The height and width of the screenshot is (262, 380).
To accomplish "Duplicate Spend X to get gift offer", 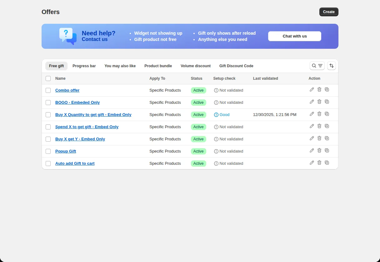I will click(x=327, y=126).
